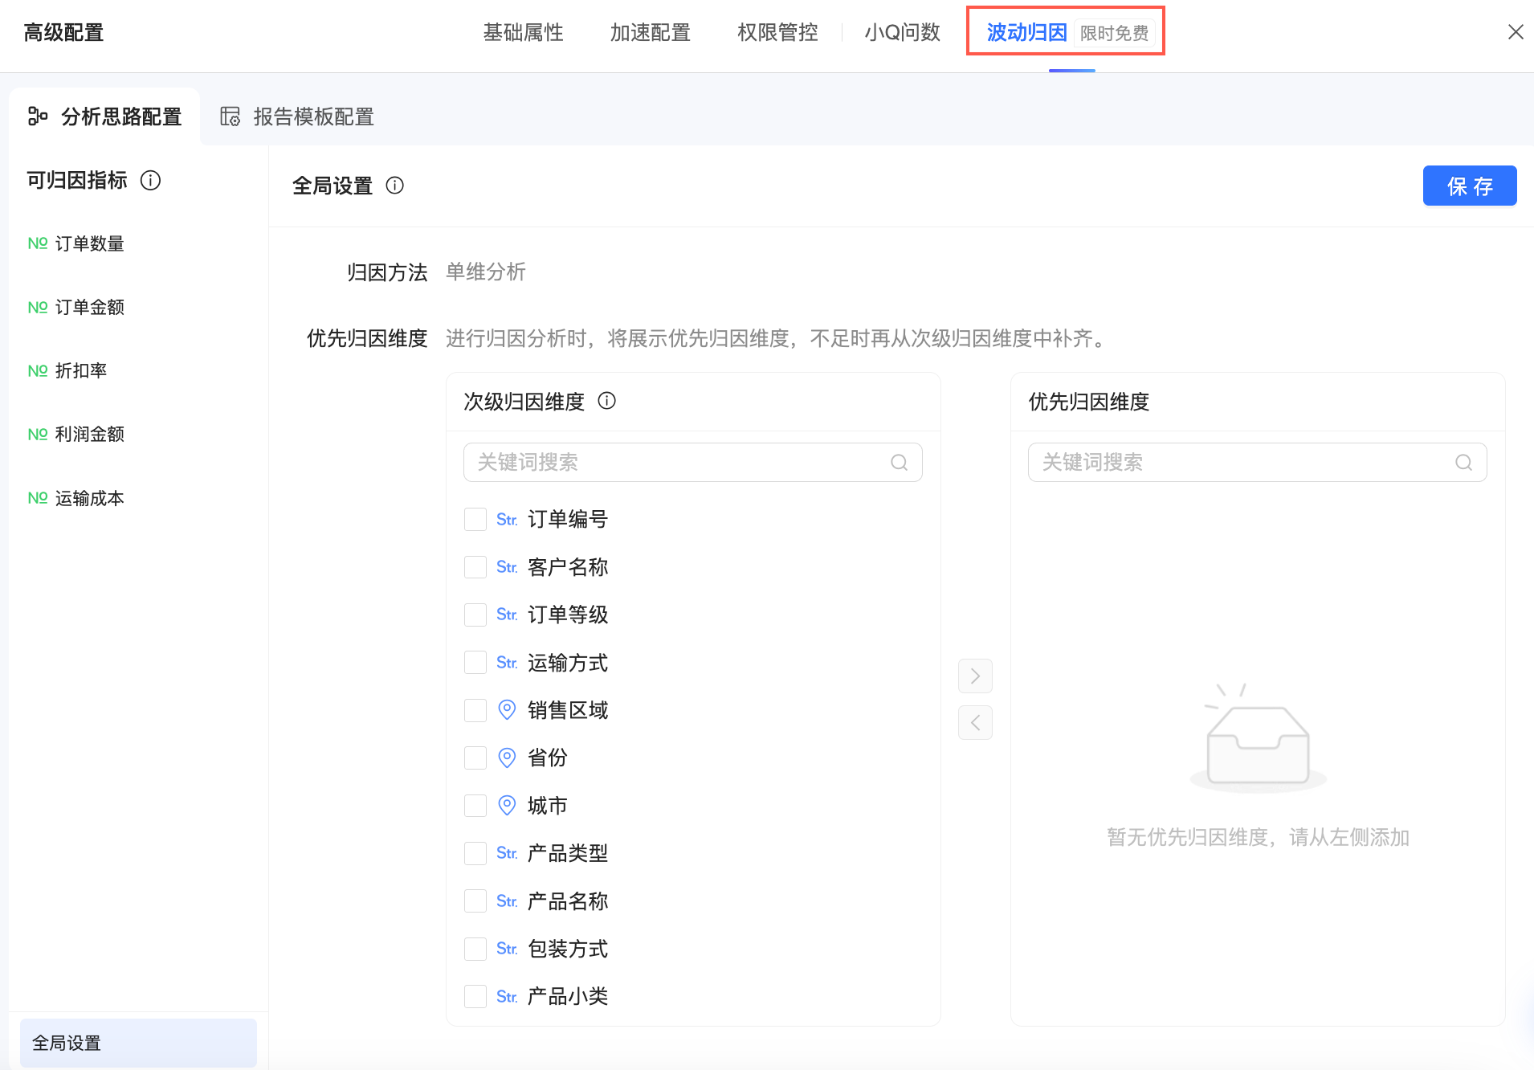This screenshot has height=1070, width=1534.
Task: Click the number type icon for 折扣率
Action: tap(38, 370)
